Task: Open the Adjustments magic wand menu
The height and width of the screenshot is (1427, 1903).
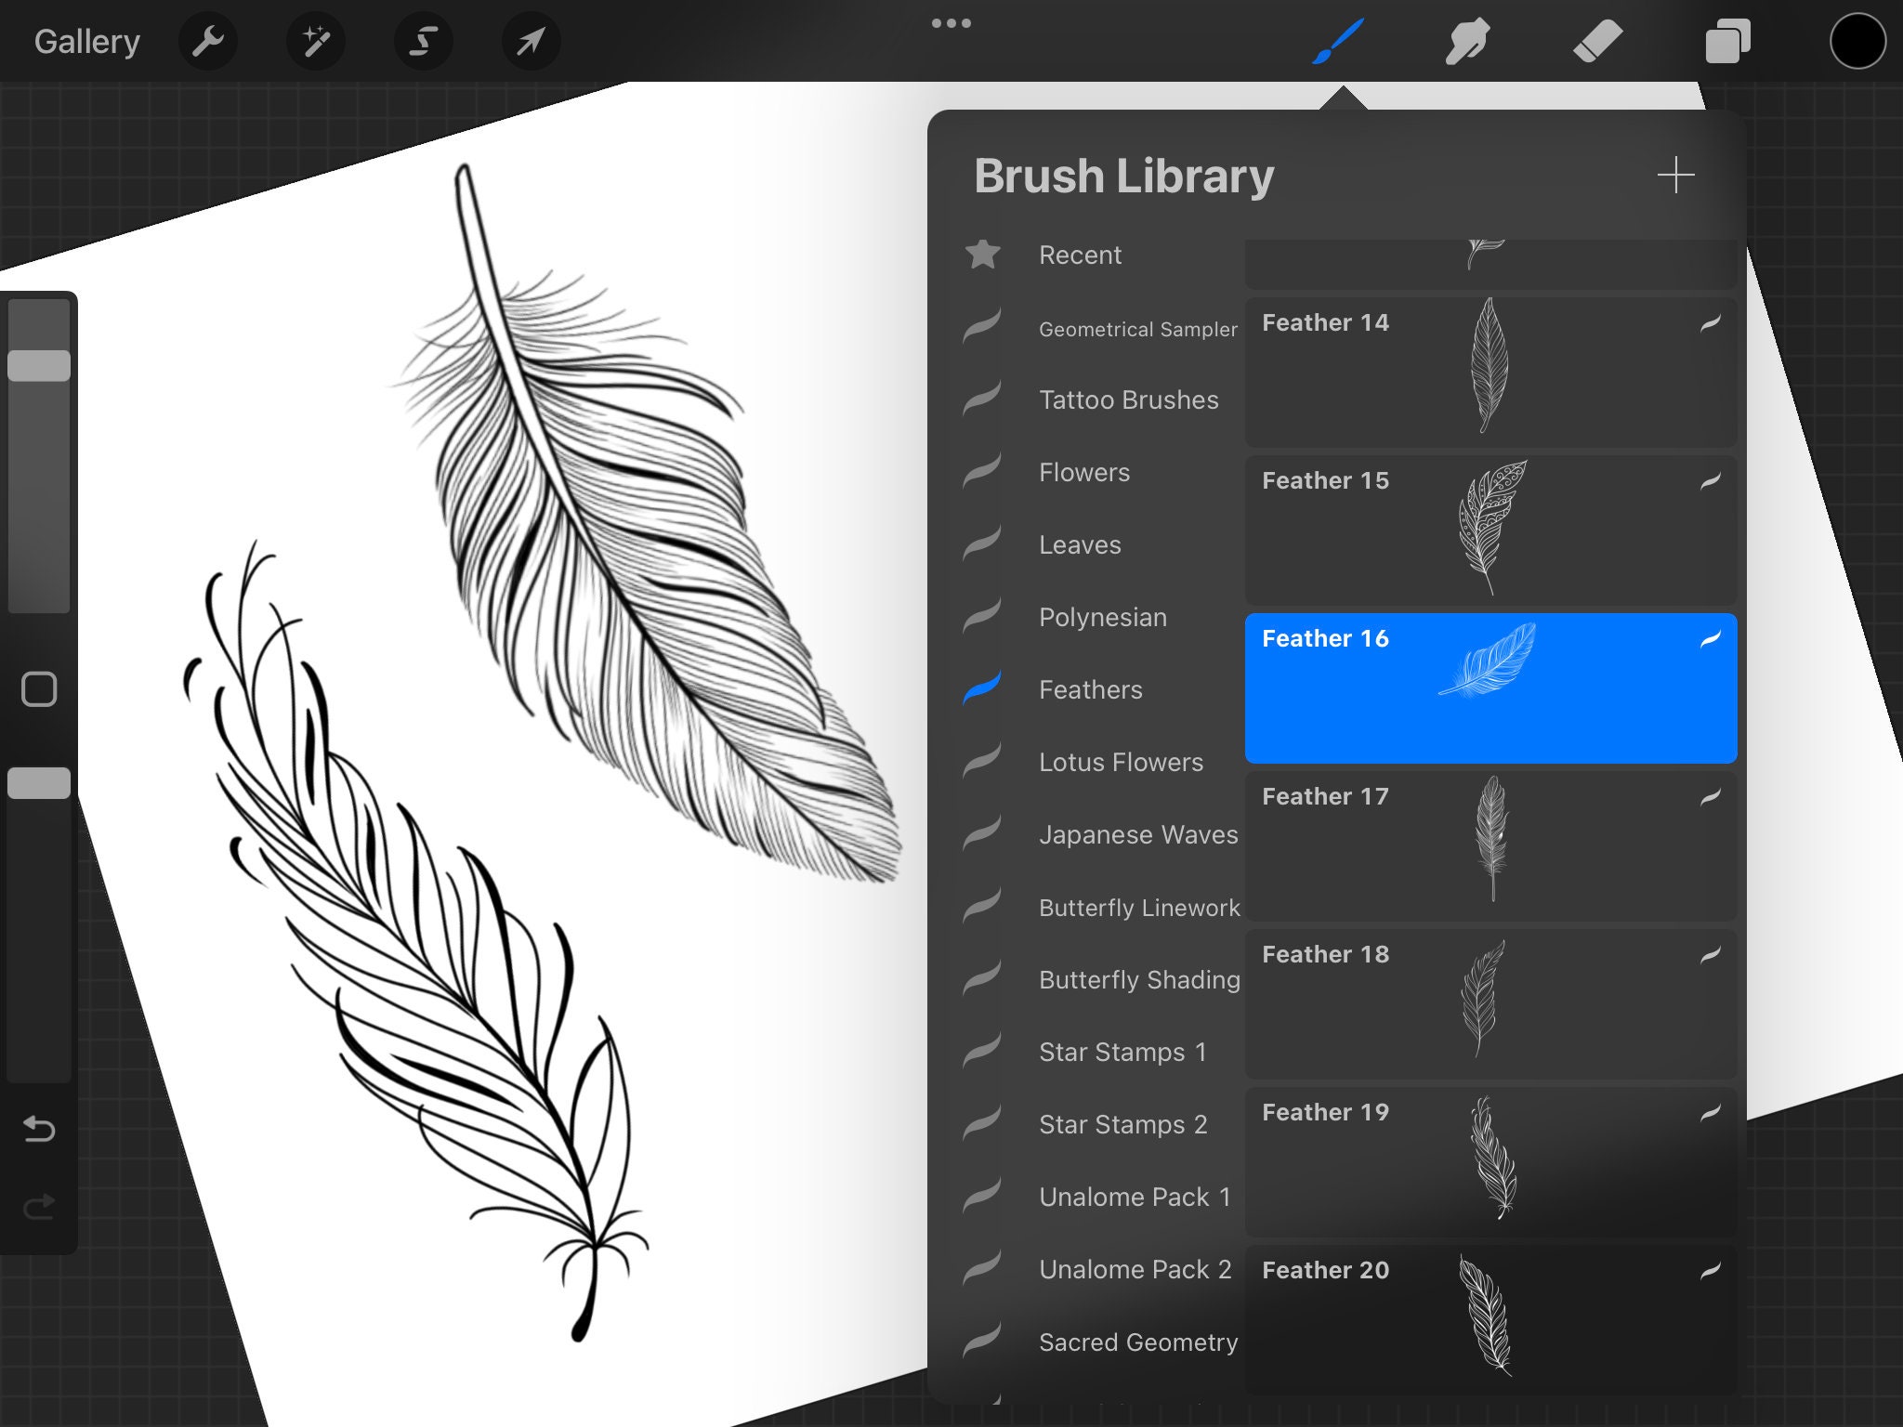Action: [x=316, y=41]
